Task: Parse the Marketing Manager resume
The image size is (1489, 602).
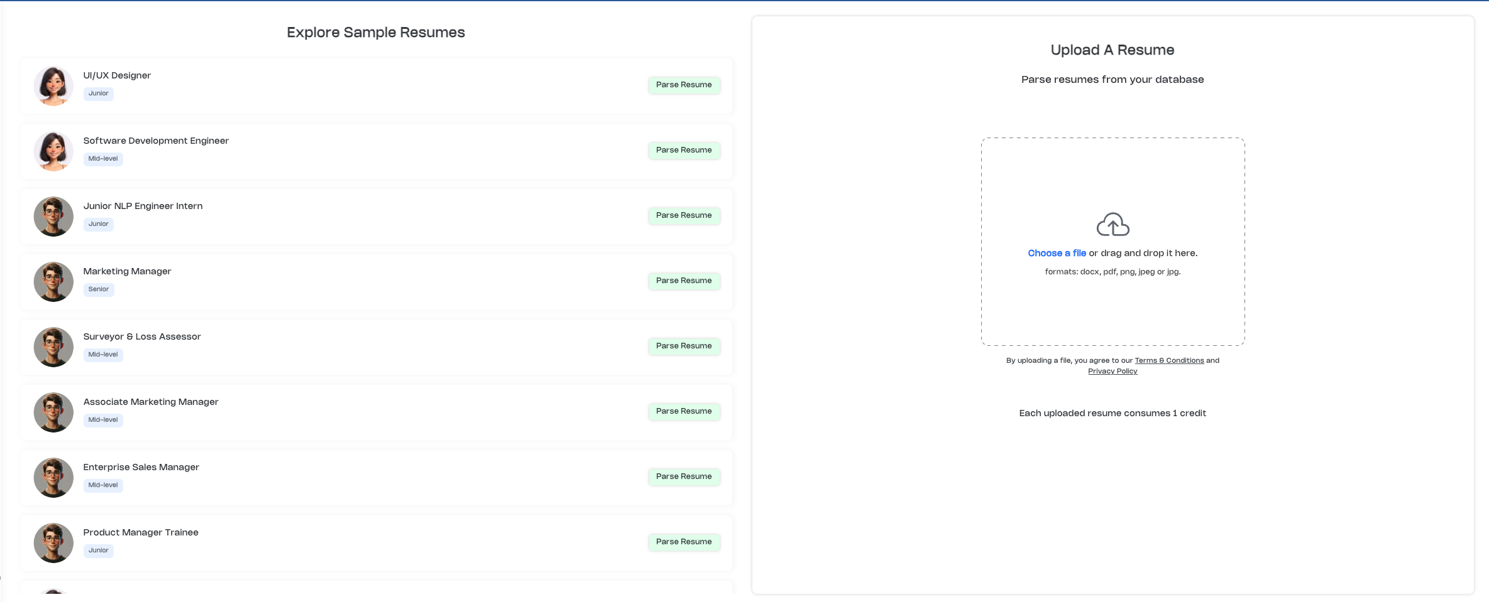Action: pos(684,281)
